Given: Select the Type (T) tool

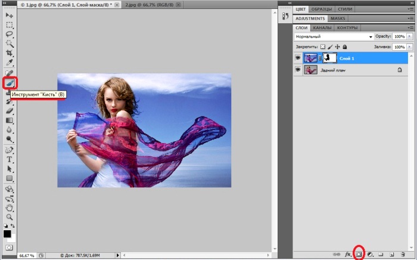Looking at the screenshot, I should click(10, 159).
